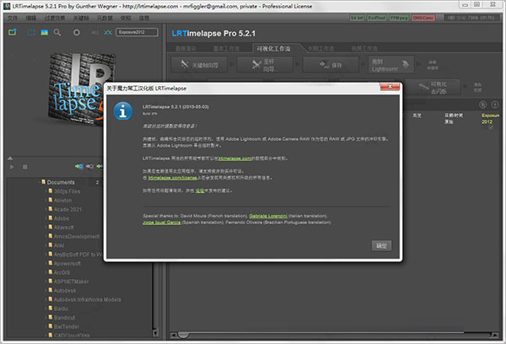
Task: Switch to the 基本工作流 tab
Action: pyautogui.click(x=226, y=48)
